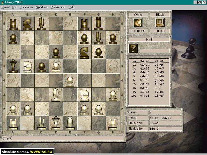Image resolution: width=207 pixels, height=155 pixels.
Task: Click the Chess 2003 title bar icon
Action: point(2,2)
